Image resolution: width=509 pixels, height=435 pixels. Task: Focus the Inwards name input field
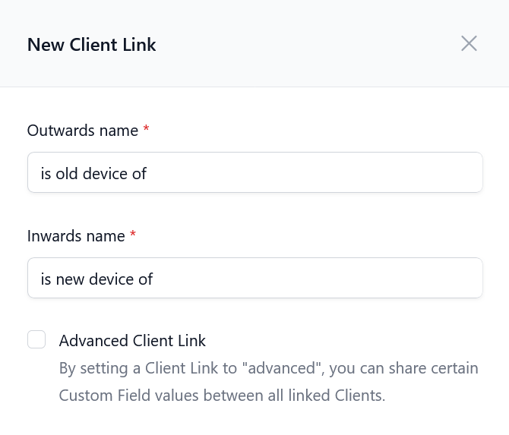click(x=254, y=278)
